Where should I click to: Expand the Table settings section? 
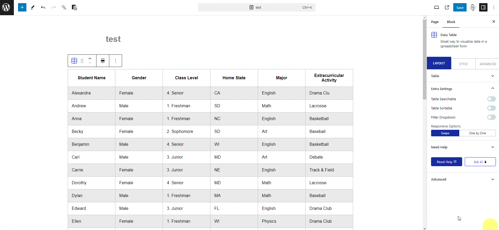pyautogui.click(x=463, y=76)
